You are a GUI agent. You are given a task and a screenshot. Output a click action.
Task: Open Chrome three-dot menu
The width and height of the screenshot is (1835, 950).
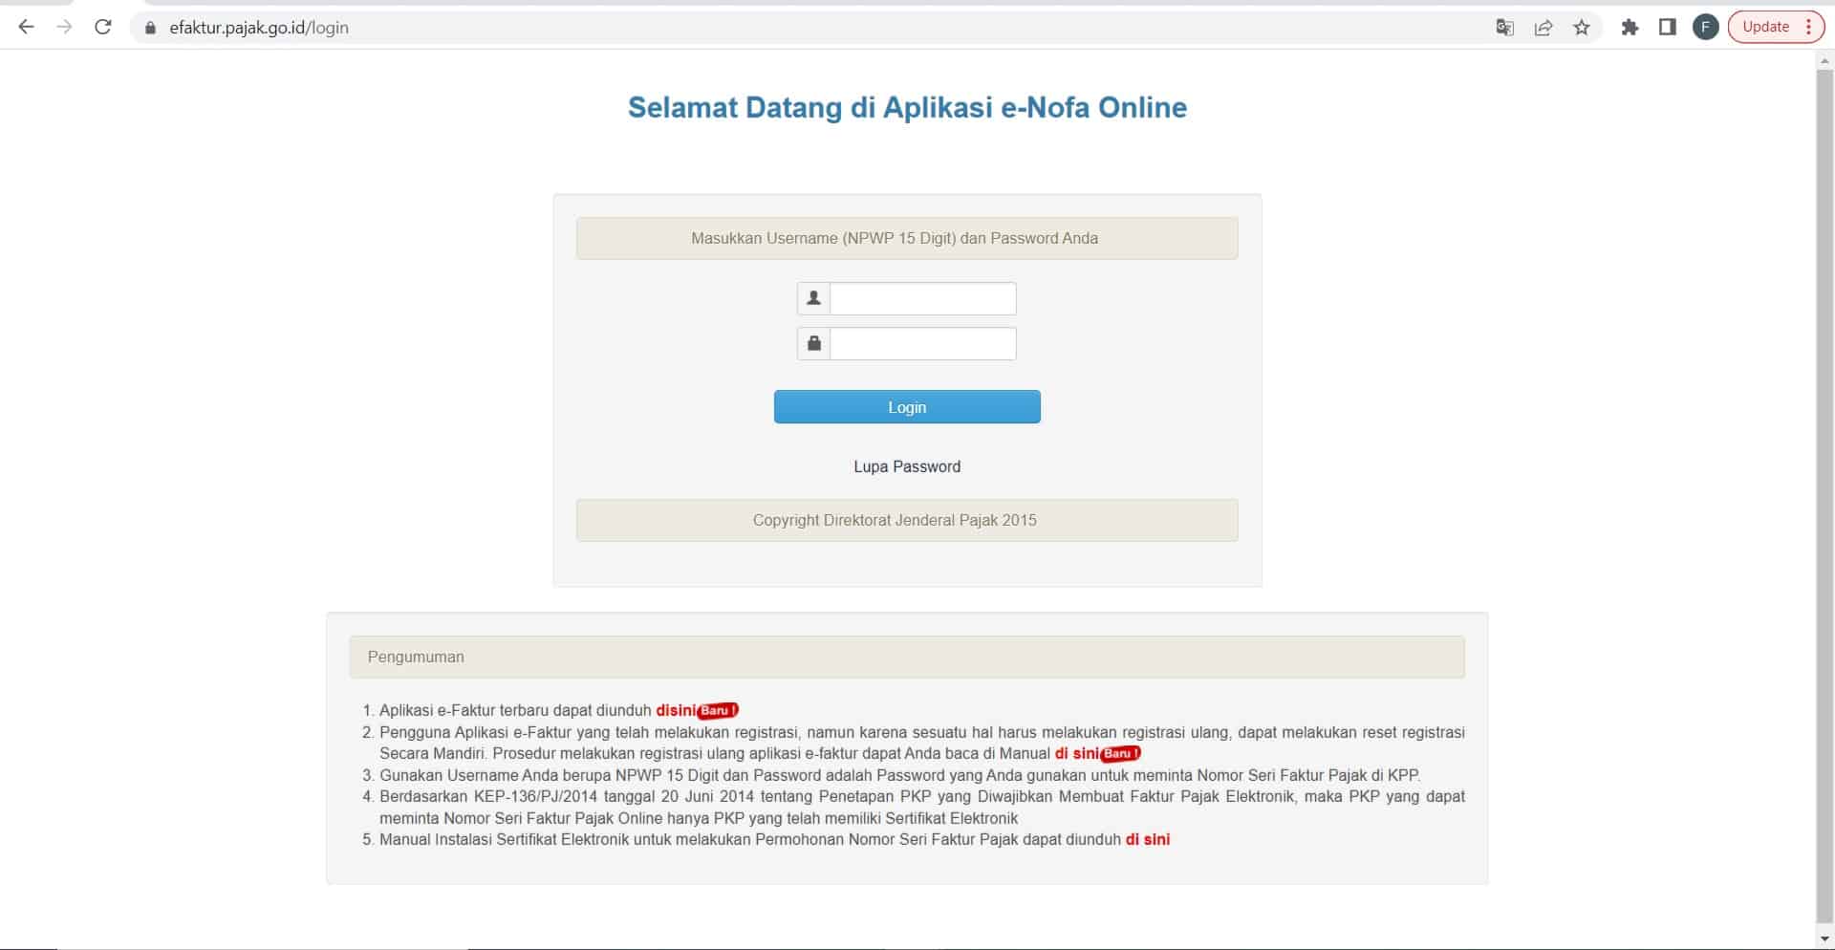pyautogui.click(x=1809, y=27)
